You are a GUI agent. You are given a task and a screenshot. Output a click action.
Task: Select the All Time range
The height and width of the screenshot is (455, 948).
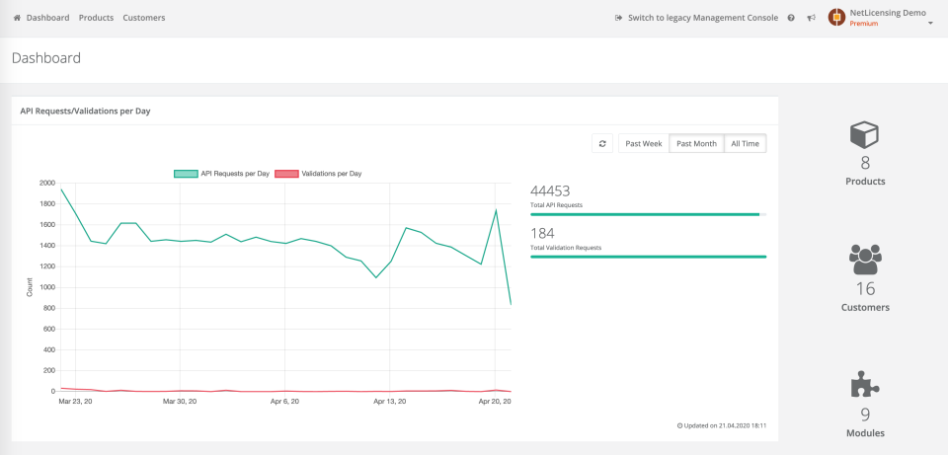tap(745, 143)
